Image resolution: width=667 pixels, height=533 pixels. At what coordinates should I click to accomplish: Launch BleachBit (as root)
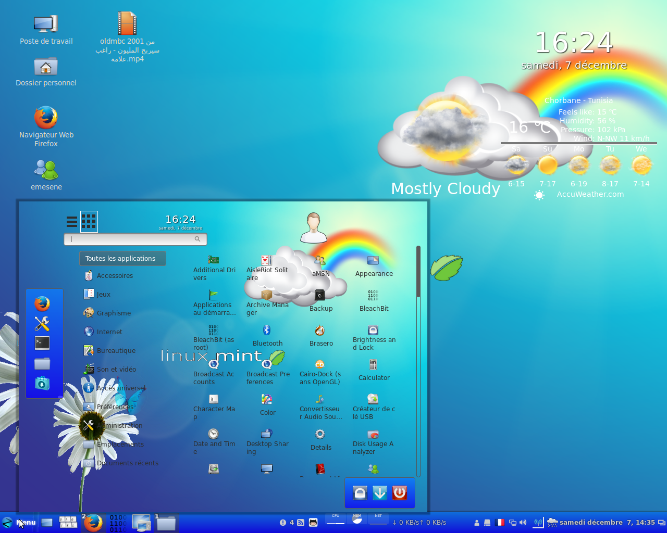pyautogui.click(x=215, y=338)
